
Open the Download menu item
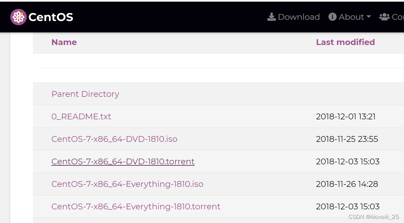point(293,17)
